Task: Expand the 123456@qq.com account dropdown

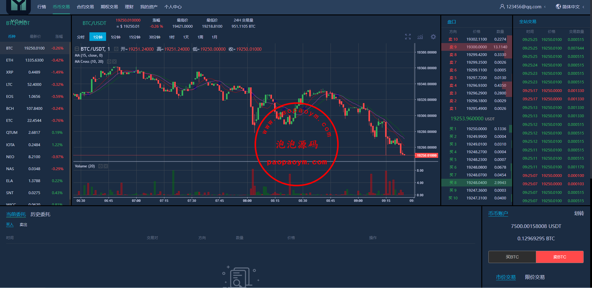Action: coord(545,7)
